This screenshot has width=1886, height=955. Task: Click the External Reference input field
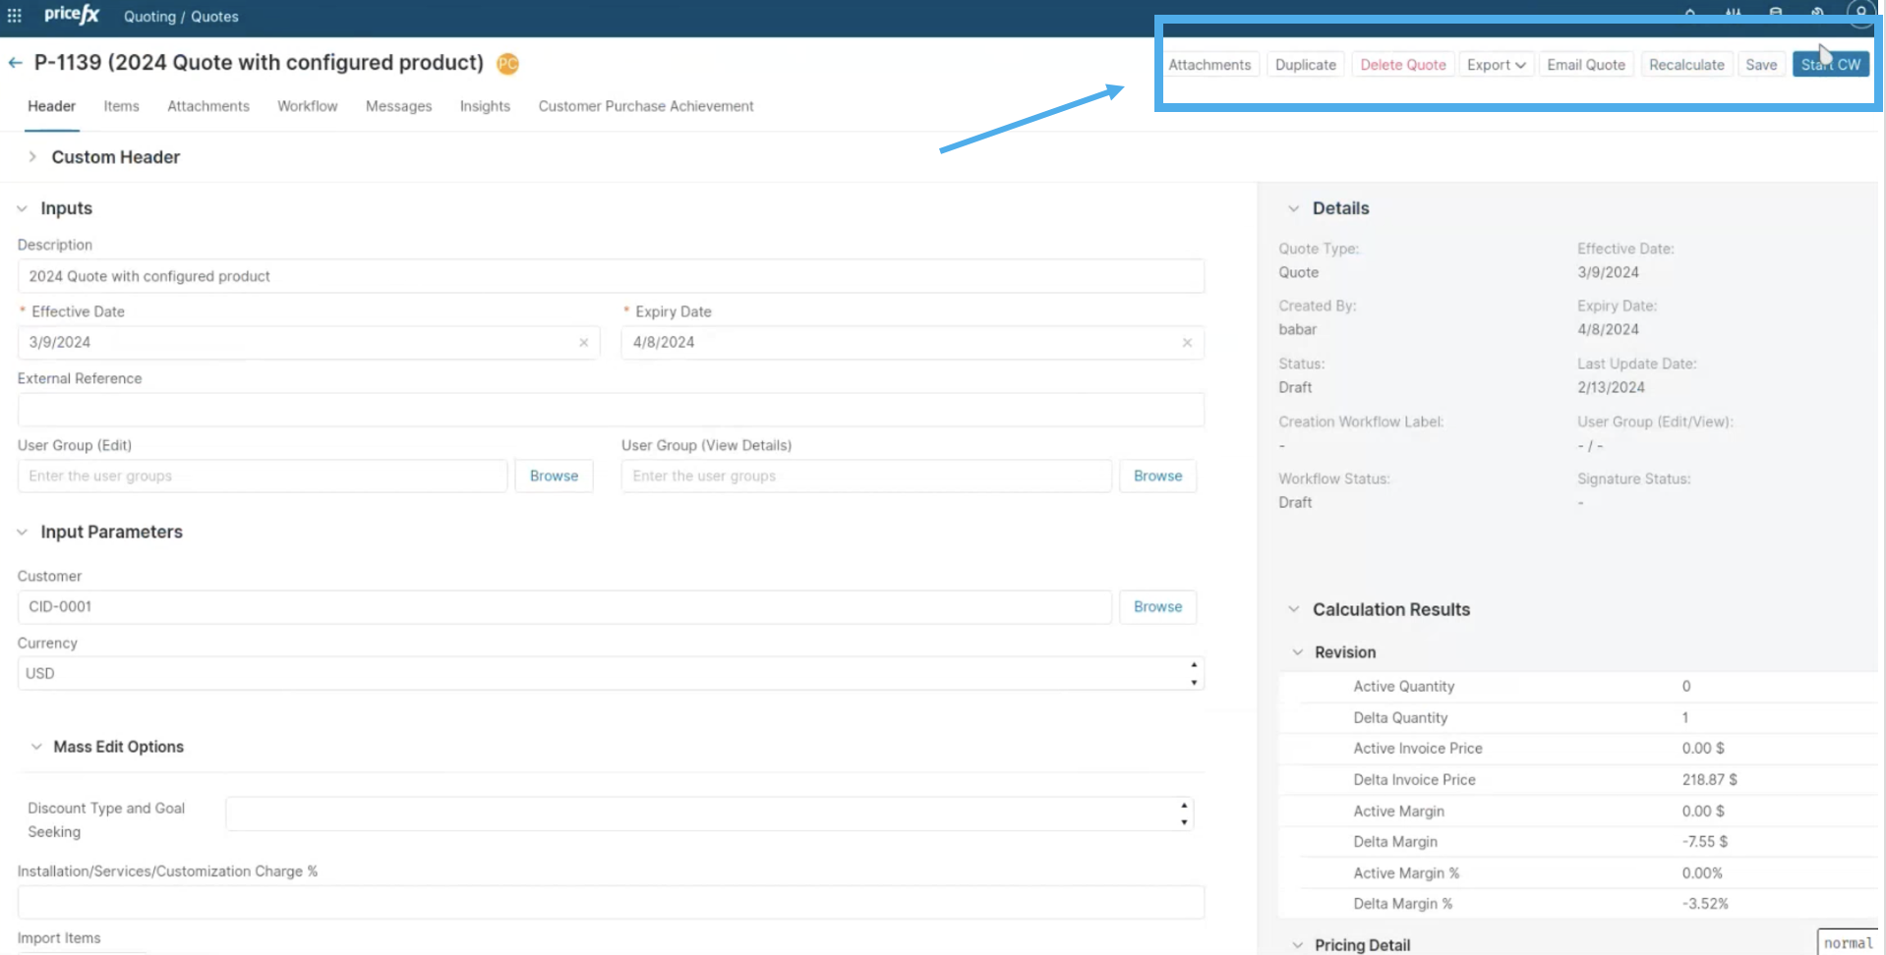point(610,410)
